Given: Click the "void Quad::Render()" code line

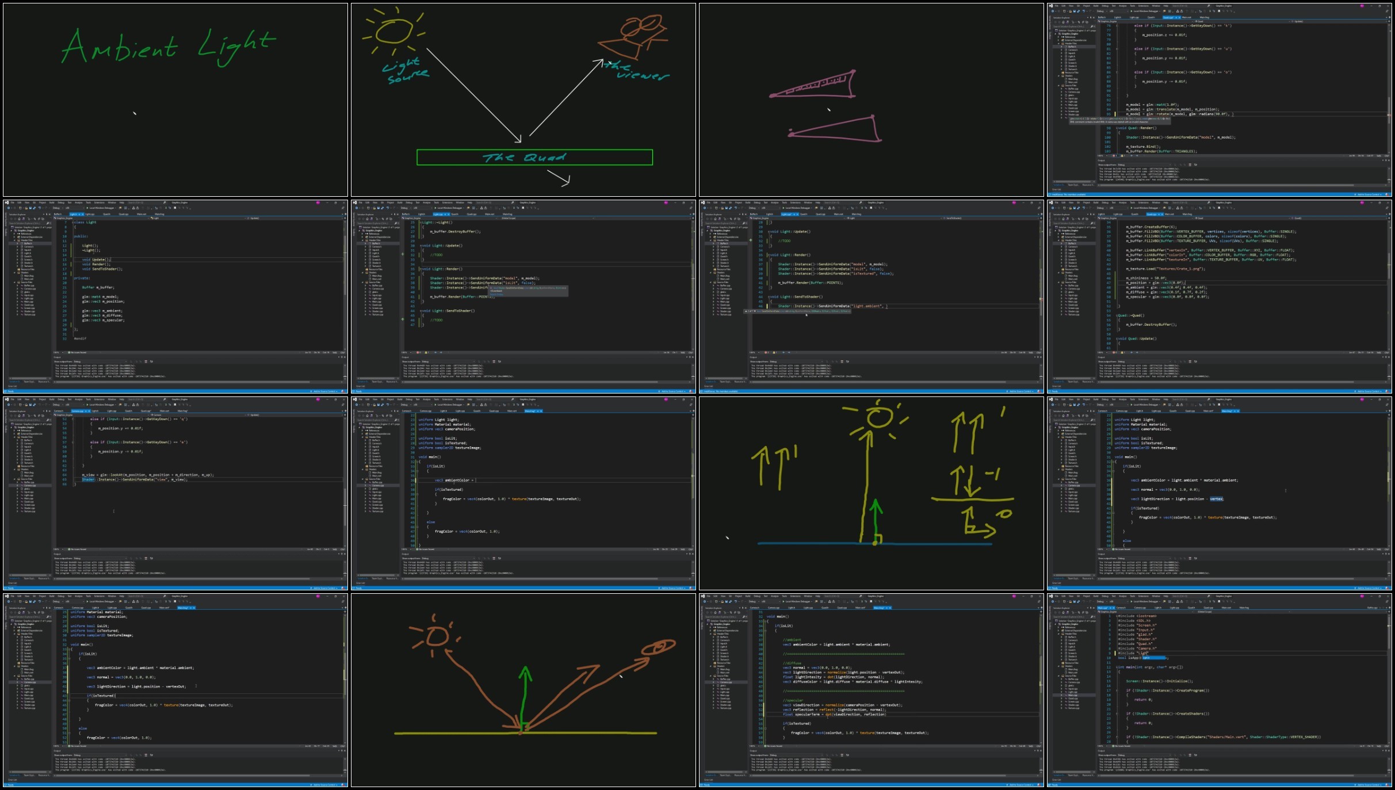Looking at the screenshot, I should pyautogui.click(x=1136, y=128).
